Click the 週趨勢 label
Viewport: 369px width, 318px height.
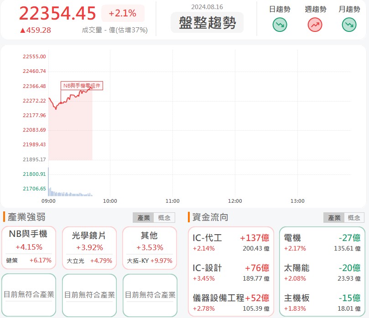pyautogui.click(x=315, y=9)
